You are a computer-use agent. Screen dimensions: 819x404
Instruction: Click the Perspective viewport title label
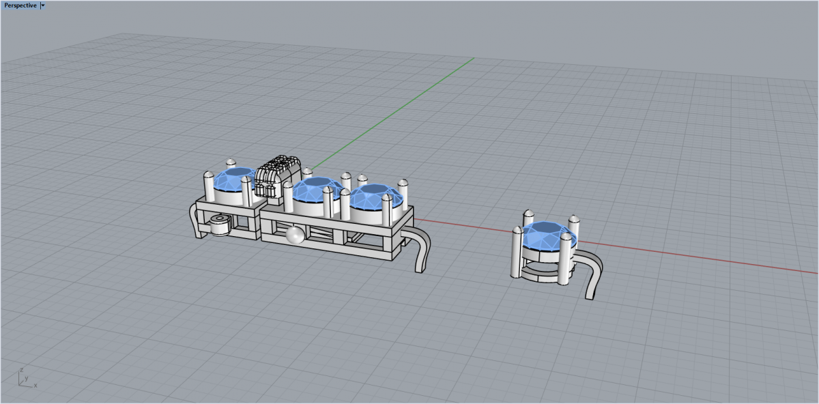[x=20, y=5]
